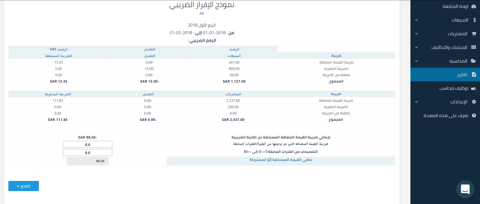Click the document icon for reports
Screen dimensions: 480x204
(x=474, y=75)
